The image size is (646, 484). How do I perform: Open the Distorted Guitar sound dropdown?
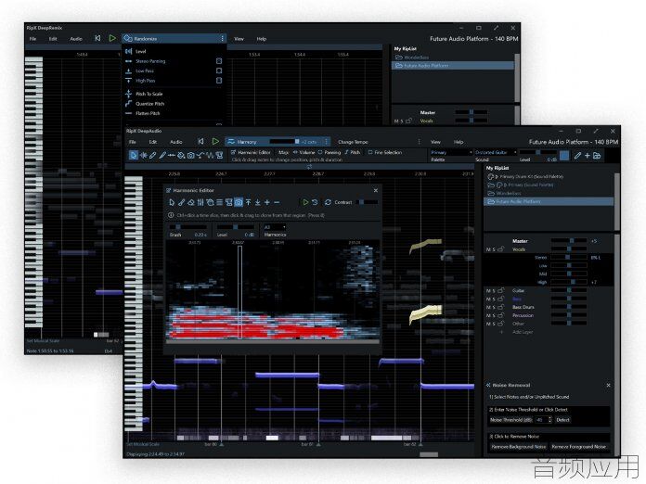(x=496, y=152)
